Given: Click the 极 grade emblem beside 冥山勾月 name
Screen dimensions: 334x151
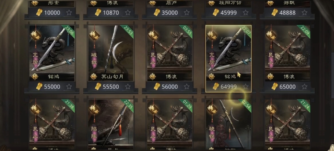Looking at the screenshot, I should tap(93, 77).
